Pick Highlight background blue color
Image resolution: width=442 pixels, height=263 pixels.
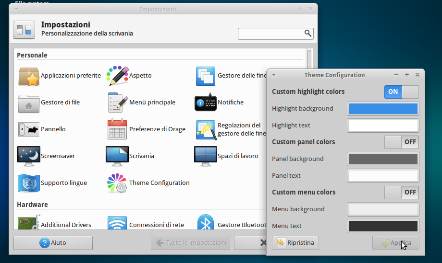[x=383, y=109]
